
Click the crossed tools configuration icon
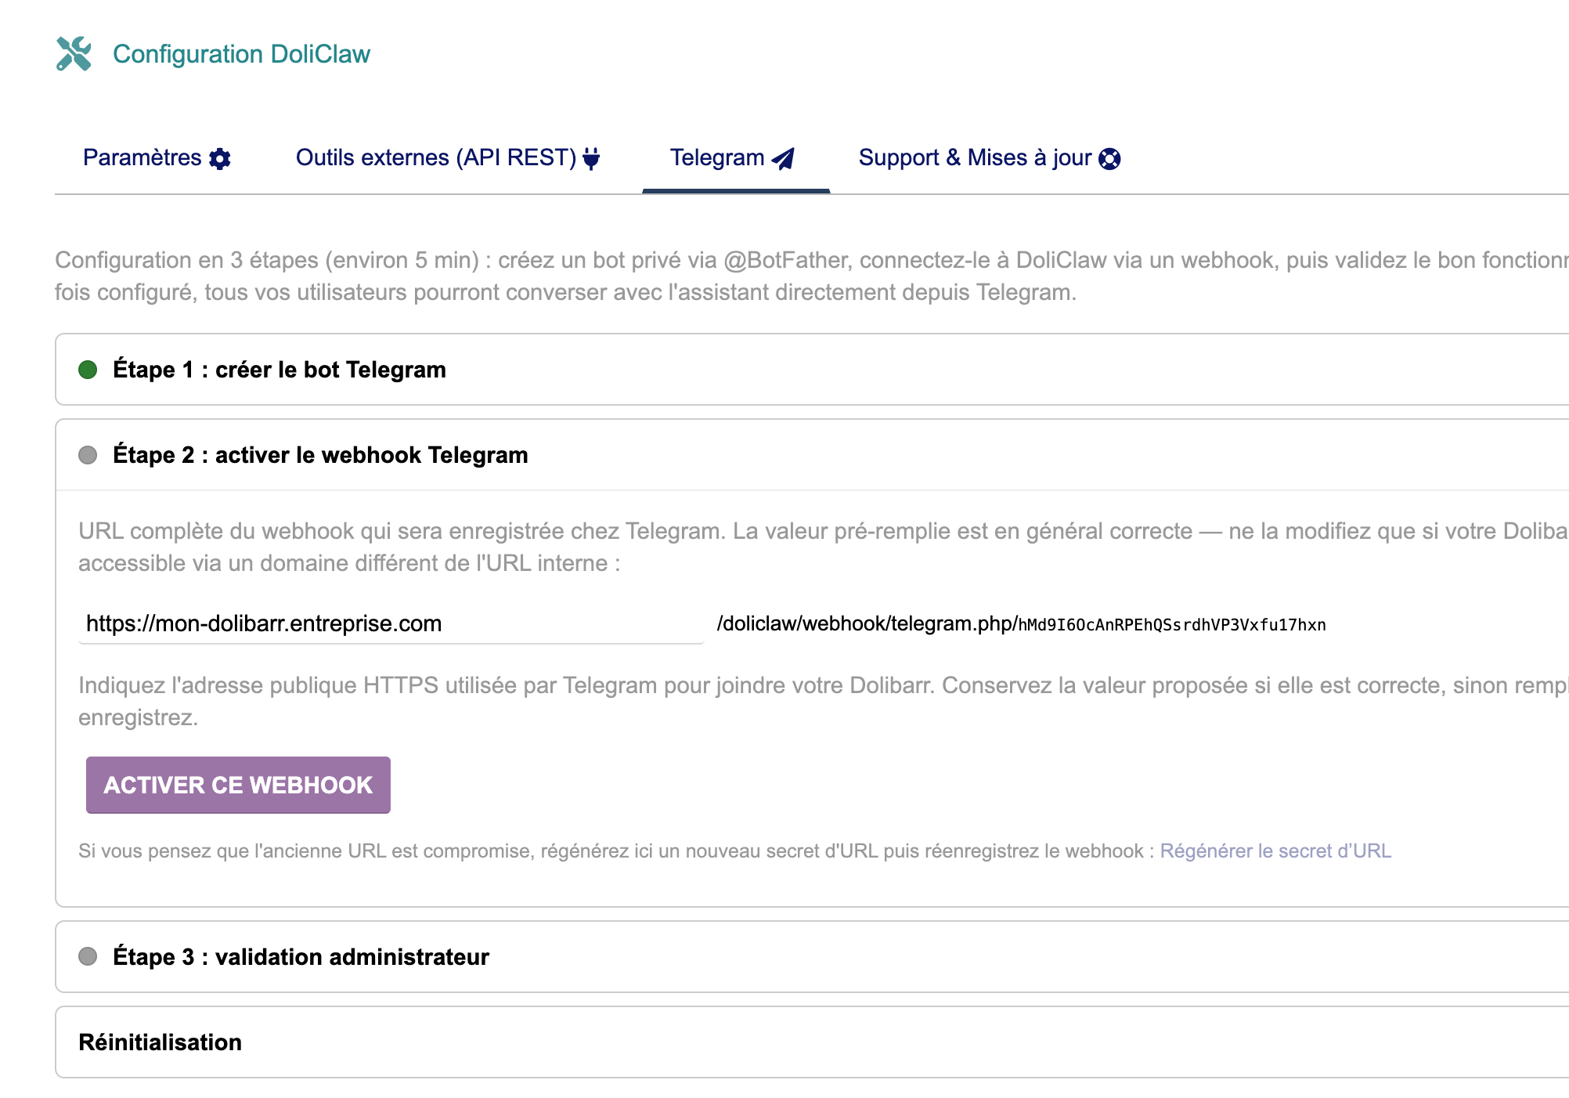point(74,54)
